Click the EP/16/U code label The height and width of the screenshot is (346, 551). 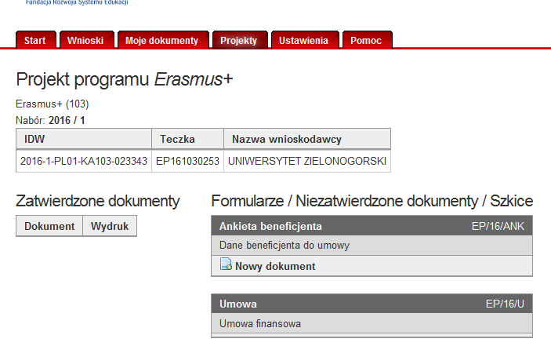[505, 304]
